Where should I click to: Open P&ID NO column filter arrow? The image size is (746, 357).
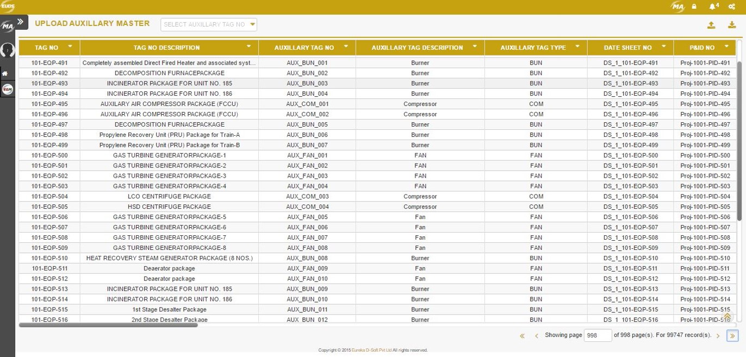click(726, 47)
